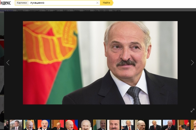
Task: Open the thumbnail of the man gesturing in a red tie
Action: [x=127, y=125]
